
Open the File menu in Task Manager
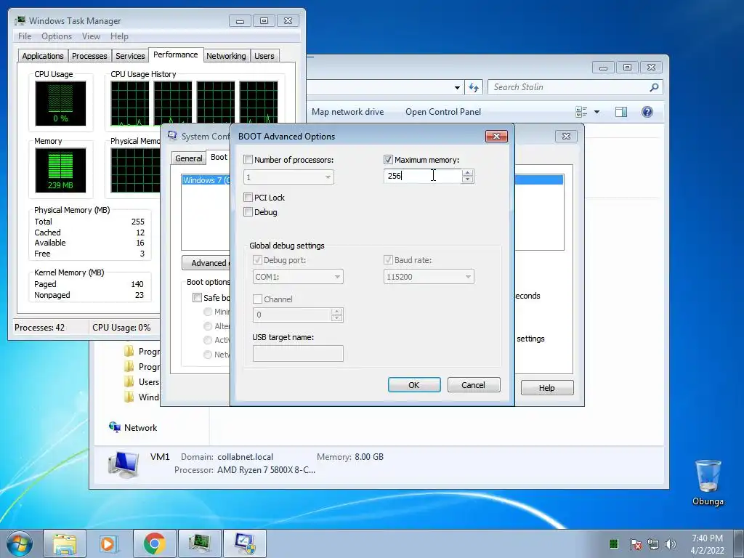[x=25, y=36]
